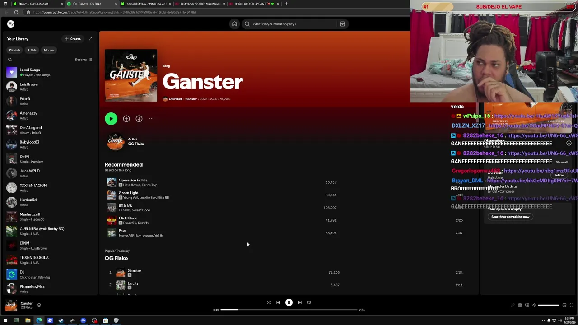The image size is (578, 325).
Task: Filter library by Artists
Action: [32, 50]
